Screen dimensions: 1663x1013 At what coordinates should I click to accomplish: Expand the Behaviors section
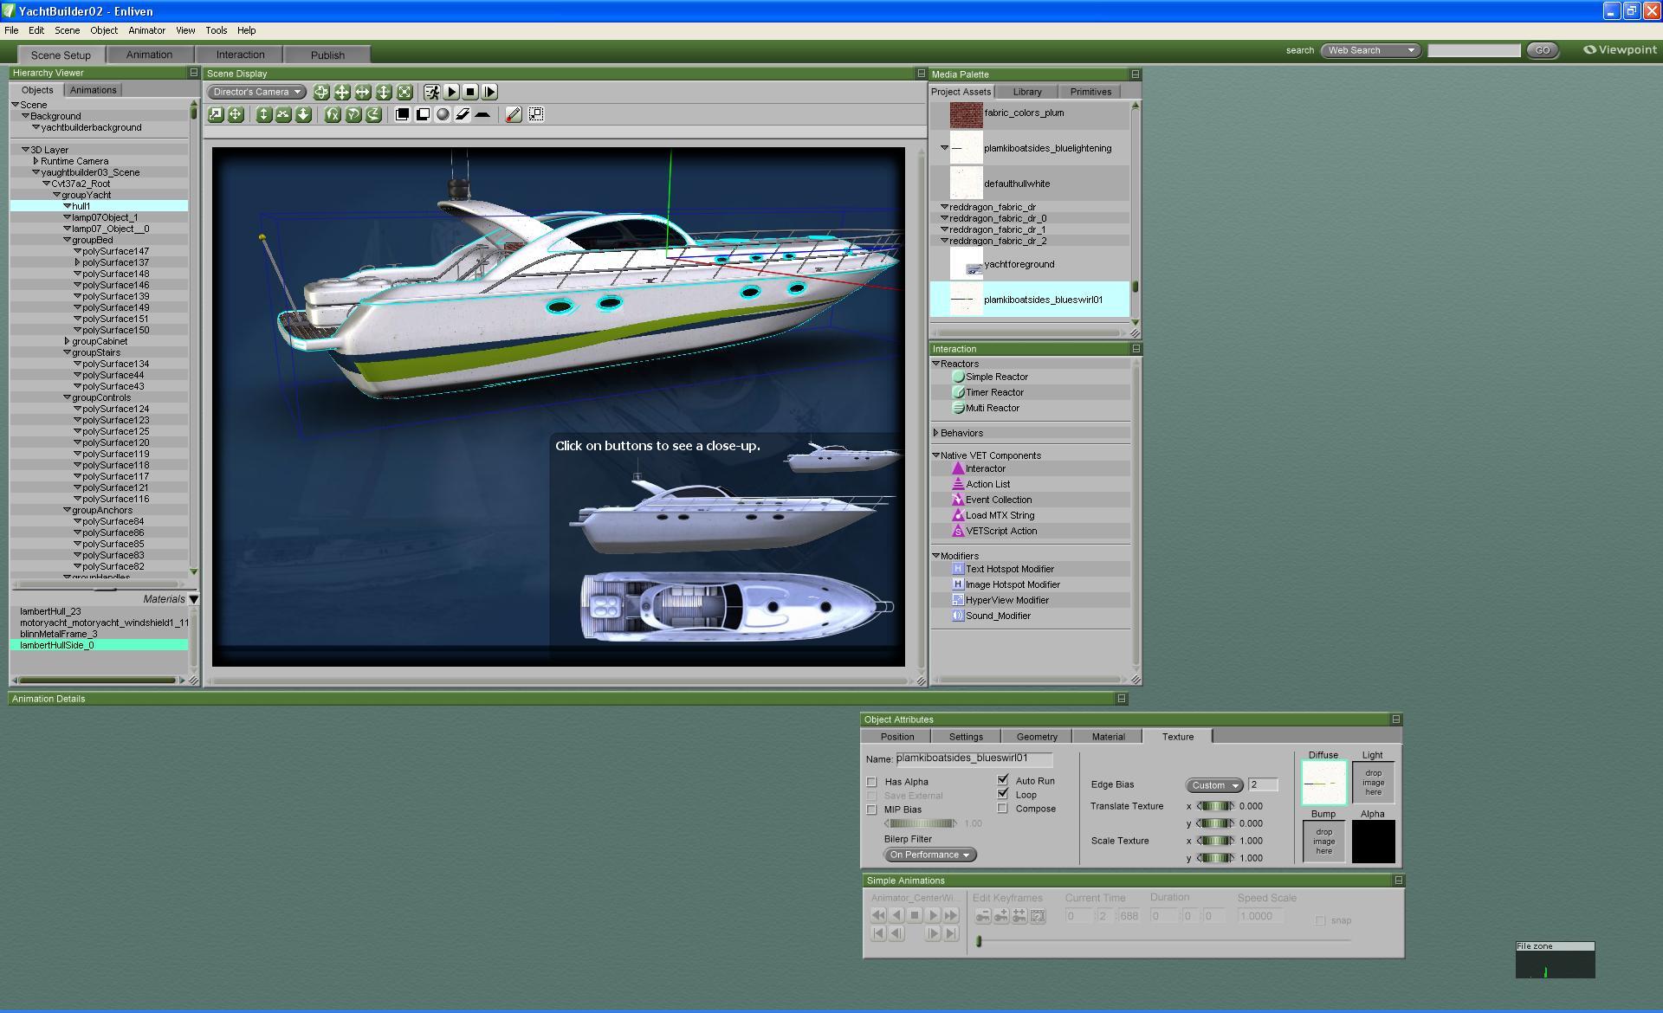coord(935,433)
